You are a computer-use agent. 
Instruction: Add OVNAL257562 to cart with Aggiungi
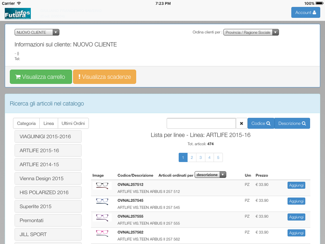[x=296, y=233]
